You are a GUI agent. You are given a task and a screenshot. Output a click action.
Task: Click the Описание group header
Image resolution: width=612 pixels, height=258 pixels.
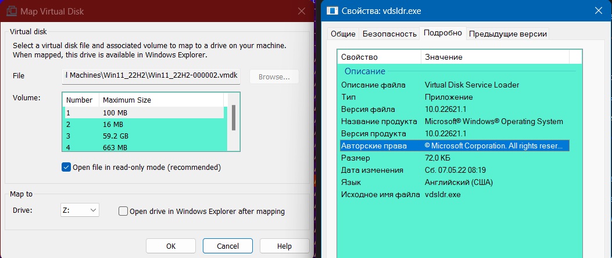[364, 71]
